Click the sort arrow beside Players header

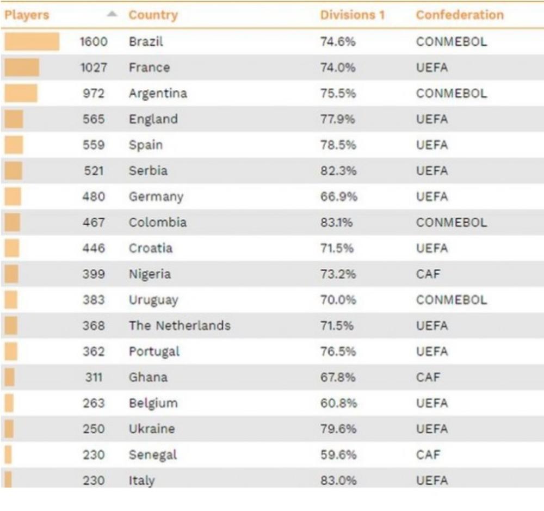coord(112,15)
